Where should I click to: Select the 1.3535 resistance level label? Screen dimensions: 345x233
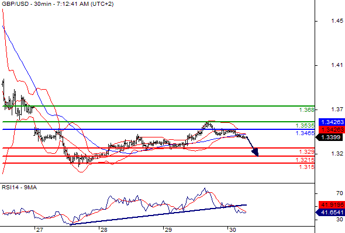[305, 126]
